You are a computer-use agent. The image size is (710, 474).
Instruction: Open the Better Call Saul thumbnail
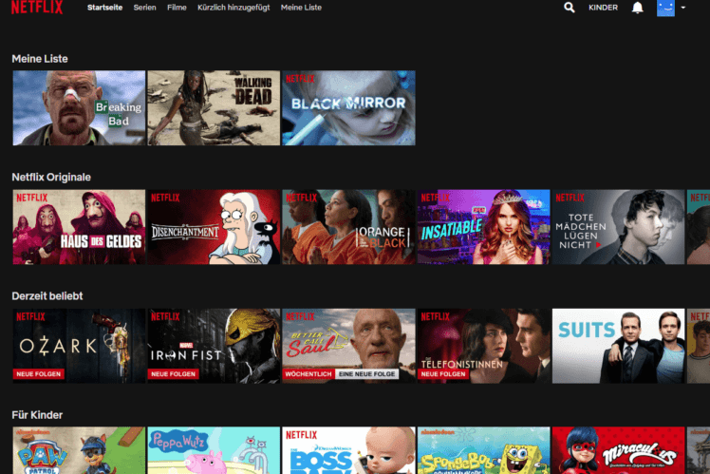tap(348, 346)
